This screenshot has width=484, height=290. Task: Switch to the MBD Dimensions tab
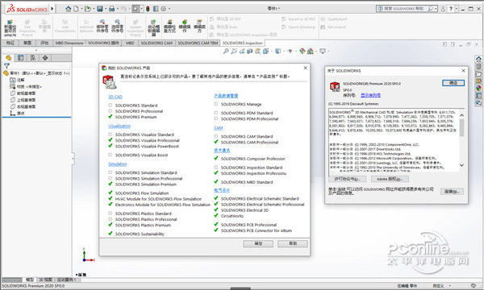69,43
